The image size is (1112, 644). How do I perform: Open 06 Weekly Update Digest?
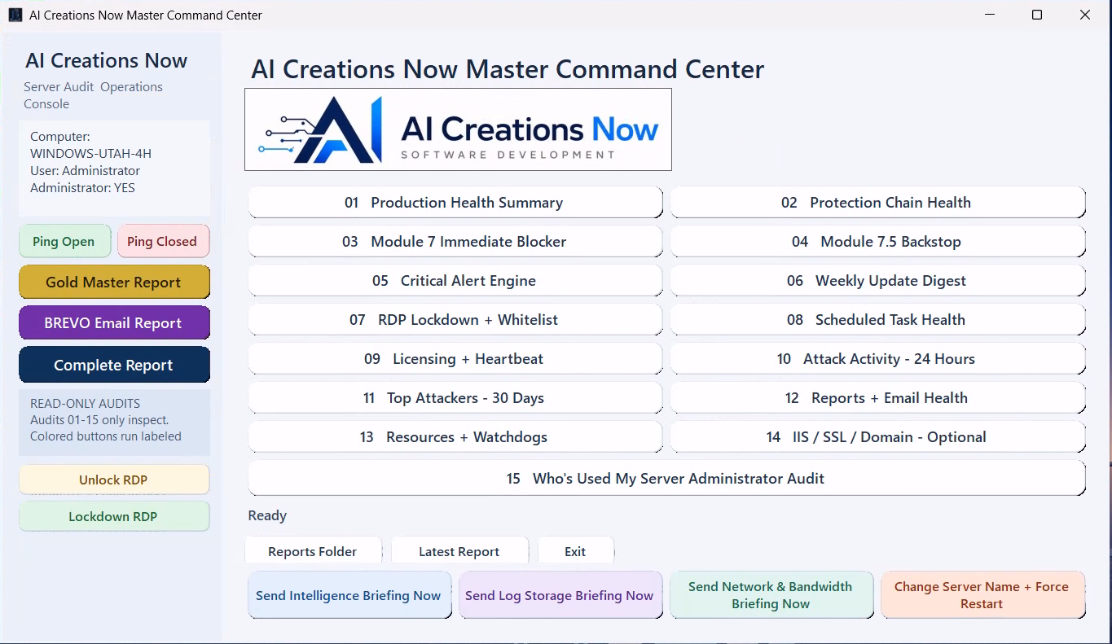877,281
